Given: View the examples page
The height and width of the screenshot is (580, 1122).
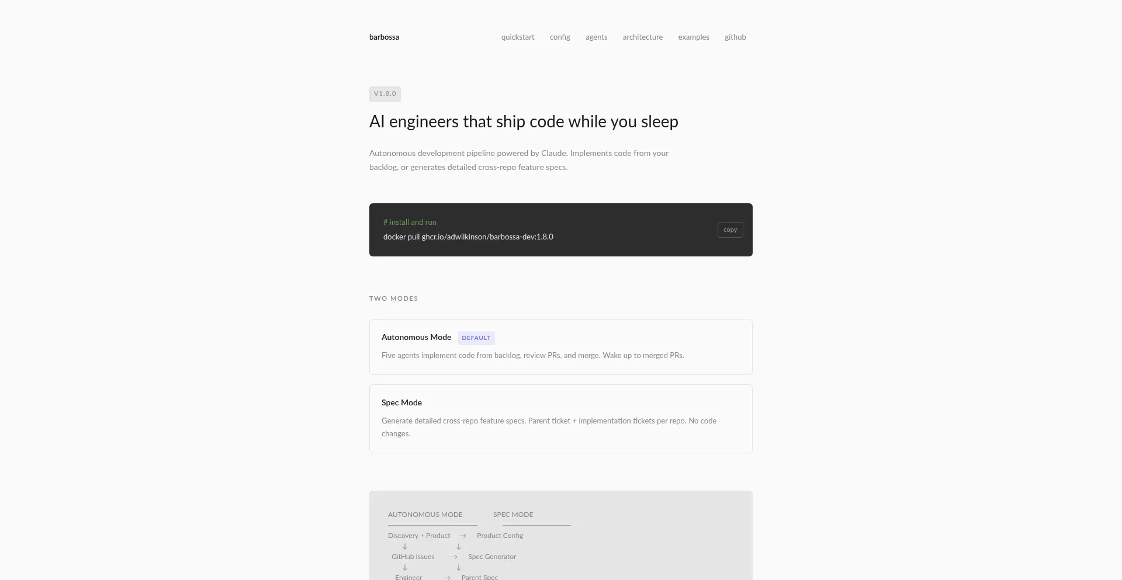Looking at the screenshot, I should click(694, 37).
